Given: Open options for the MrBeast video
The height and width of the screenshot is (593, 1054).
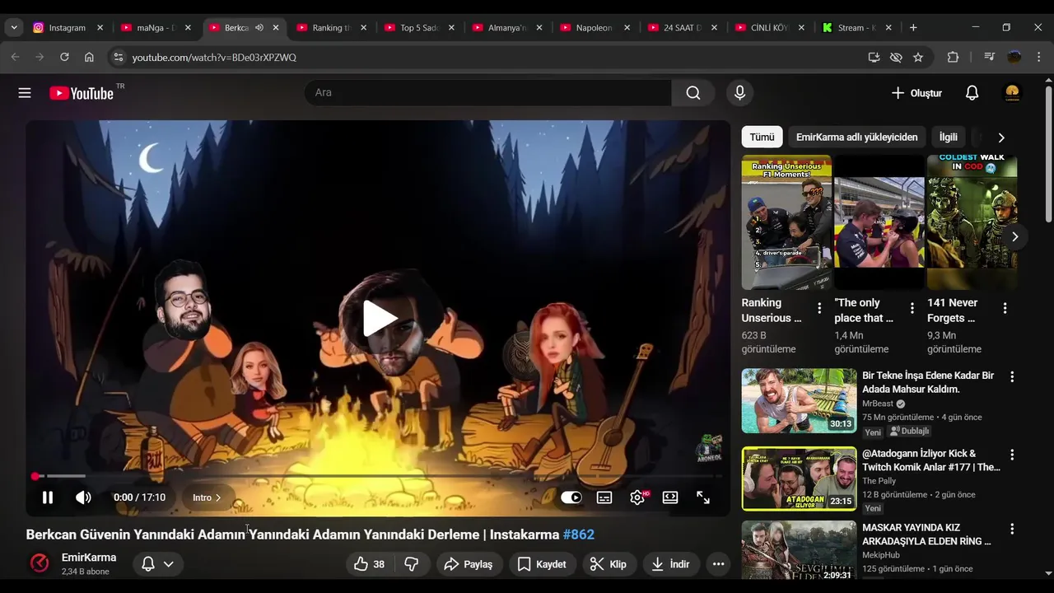Looking at the screenshot, I should pos(1012,376).
